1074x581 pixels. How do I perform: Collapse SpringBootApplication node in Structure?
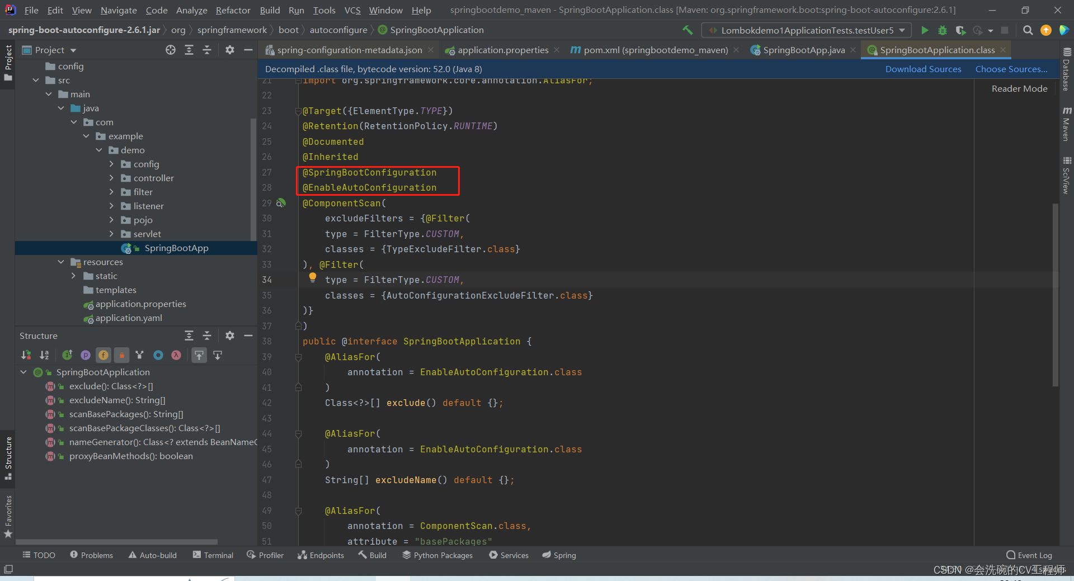[x=23, y=372]
